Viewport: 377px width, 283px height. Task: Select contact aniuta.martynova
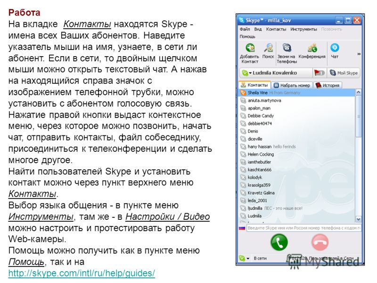[x=297, y=100]
